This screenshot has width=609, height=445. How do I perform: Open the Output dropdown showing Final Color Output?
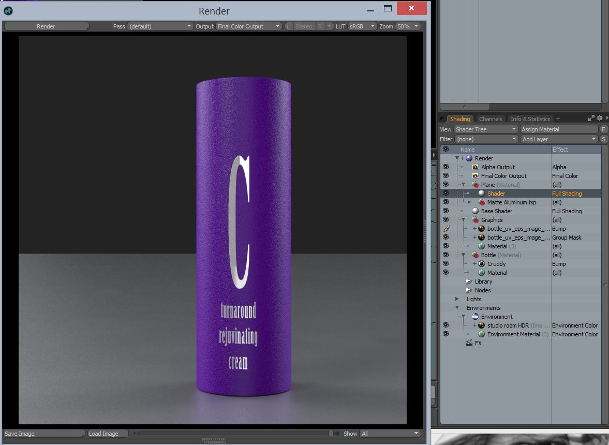pyautogui.click(x=248, y=26)
